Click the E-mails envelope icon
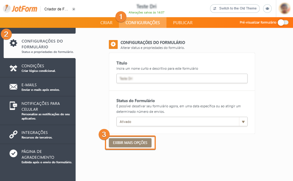The image size is (293, 181). tap(13, 87)
